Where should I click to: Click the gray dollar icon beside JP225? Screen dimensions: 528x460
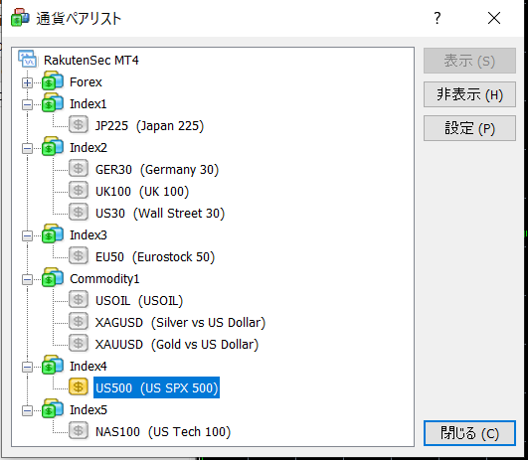tap(79, 125)
